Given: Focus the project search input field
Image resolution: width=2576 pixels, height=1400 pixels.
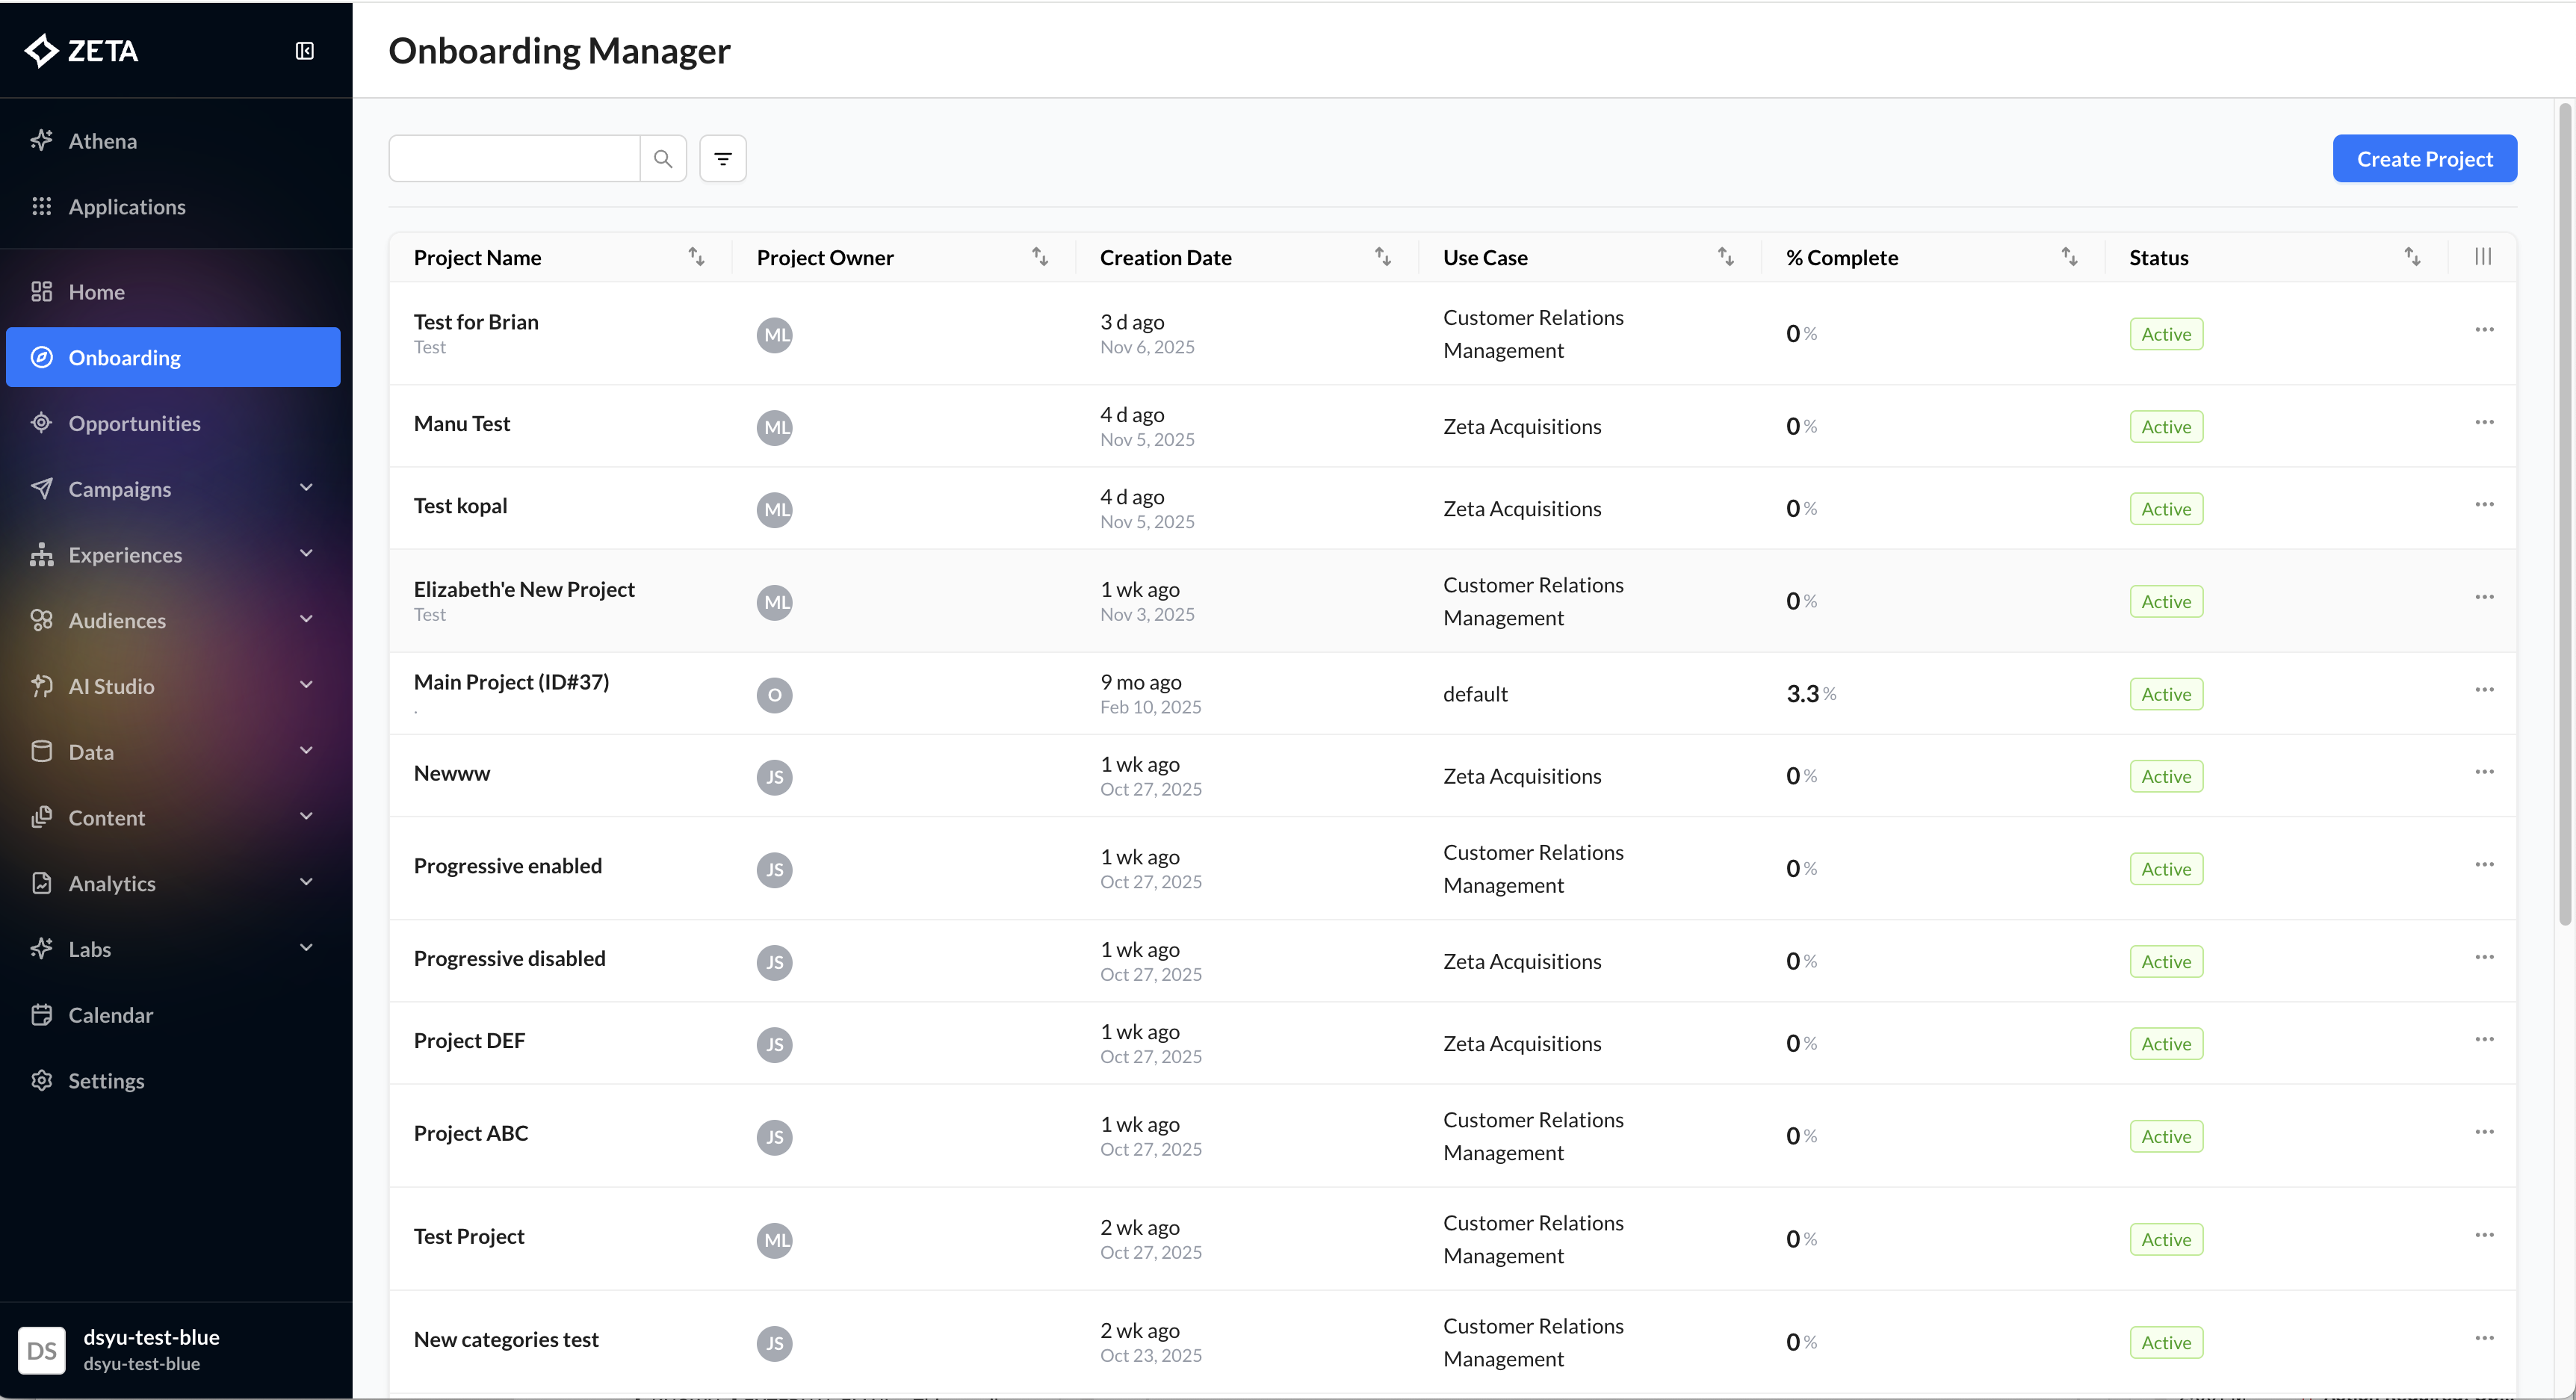Looking at the screenshot, I should 514,159.
